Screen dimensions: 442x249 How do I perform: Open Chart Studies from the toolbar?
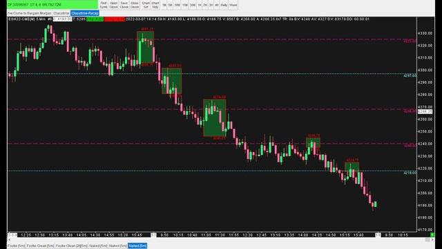[x=155, y=5]
